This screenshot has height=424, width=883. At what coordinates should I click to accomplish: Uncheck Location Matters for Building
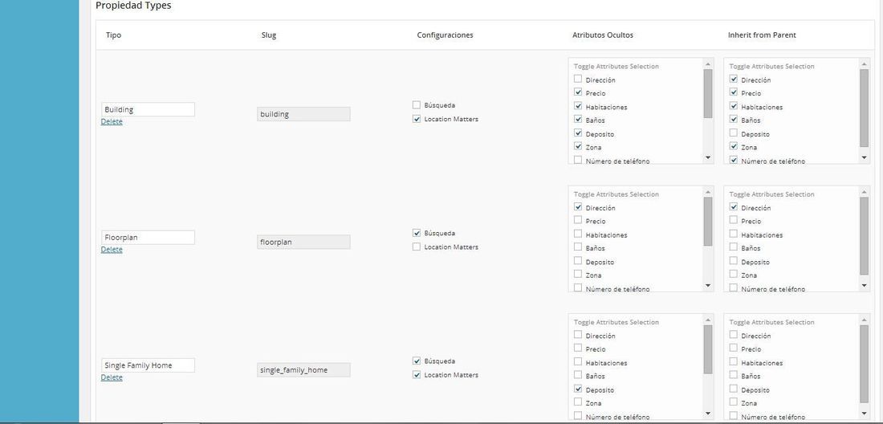pos(416,119)
